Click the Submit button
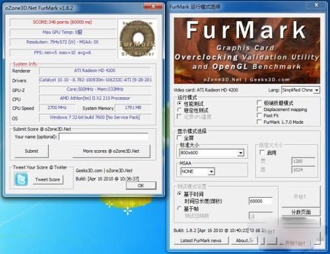The image size is (330, 254). pos(32,151)
